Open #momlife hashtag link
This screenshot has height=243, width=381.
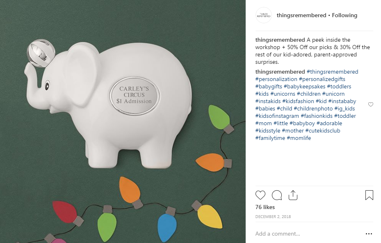[299, 138]
